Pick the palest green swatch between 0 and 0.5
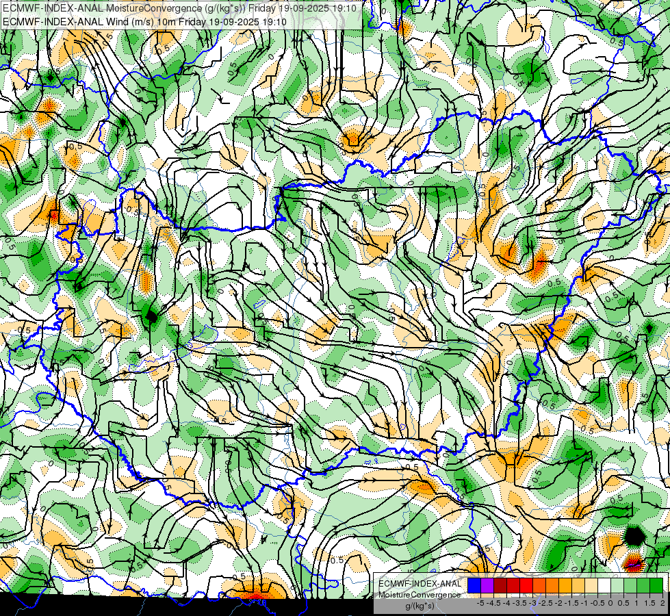670x616 pixels. tap(617, 585)
